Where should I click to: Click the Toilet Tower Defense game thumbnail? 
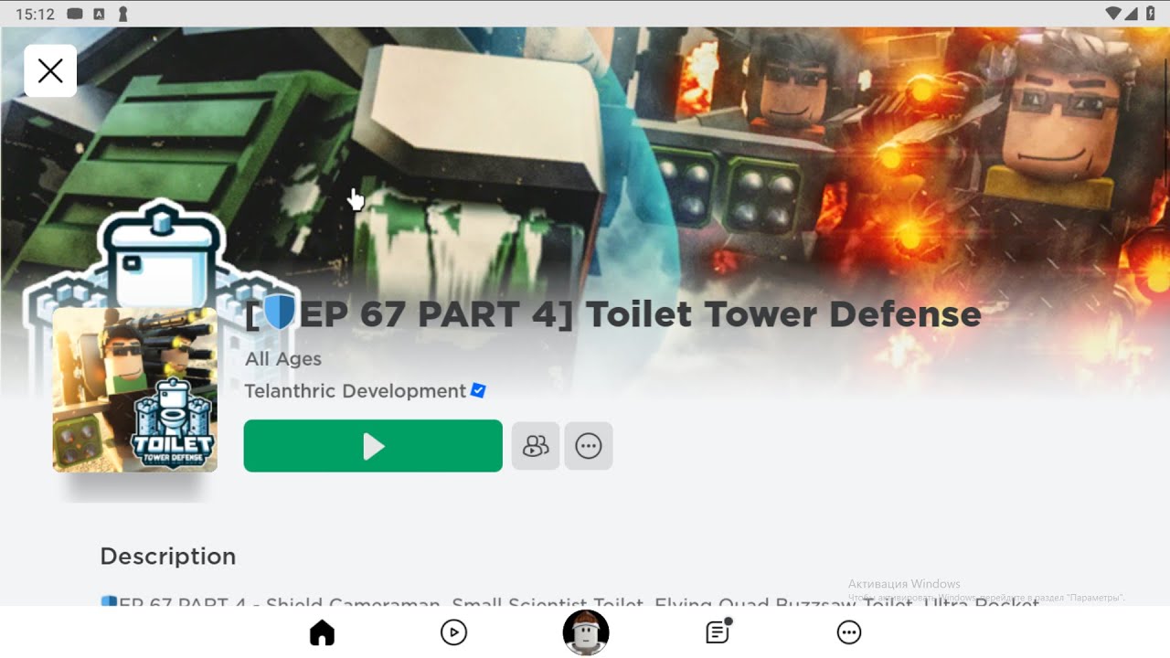click(135, 389)
